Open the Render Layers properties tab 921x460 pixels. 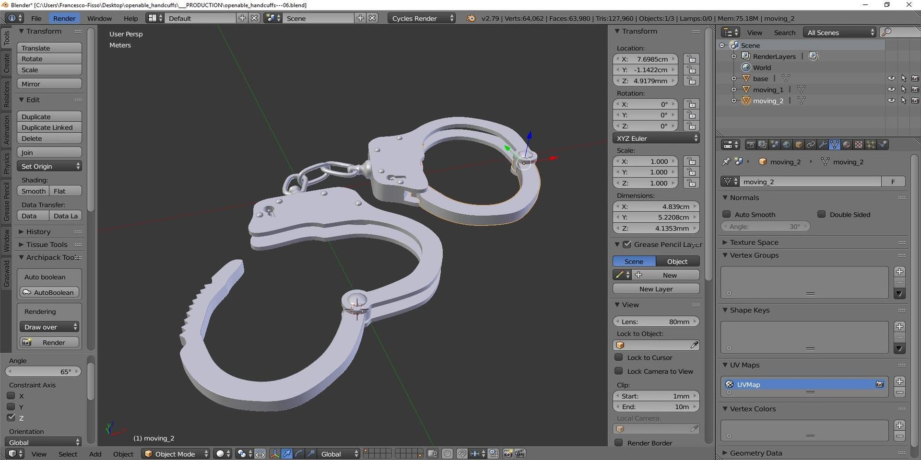[763, 144]
